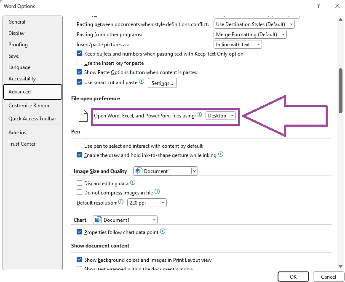Expand the 220 ppi default resolution dropdown
Image resolution: width=345 pixels, height=282 pixels.
pyautogui.click(x=147, y=202)
